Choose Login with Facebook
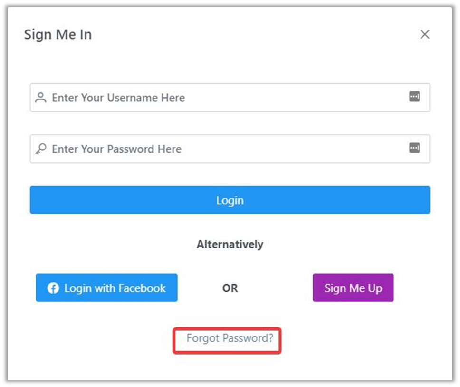 [106, 288]
